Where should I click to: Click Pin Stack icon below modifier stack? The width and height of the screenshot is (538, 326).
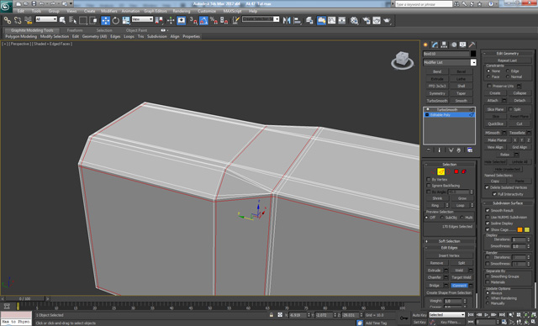[x=428, y=150]
